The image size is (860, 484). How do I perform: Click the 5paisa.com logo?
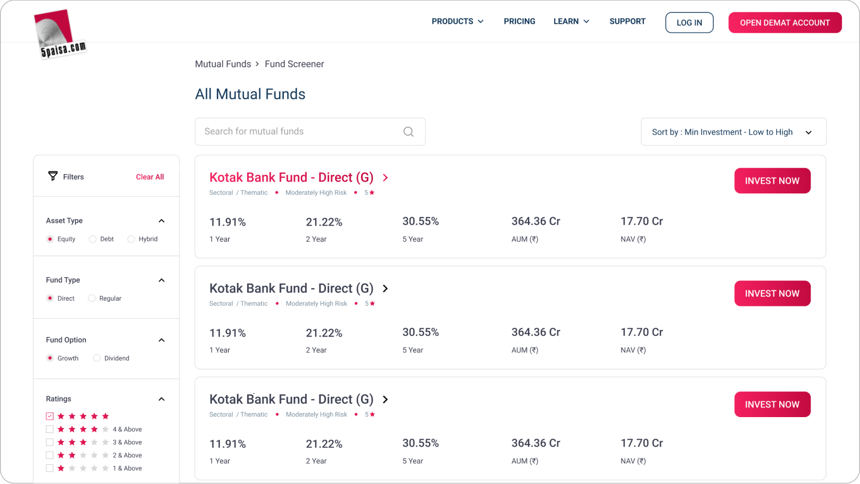tap(60, 33)
